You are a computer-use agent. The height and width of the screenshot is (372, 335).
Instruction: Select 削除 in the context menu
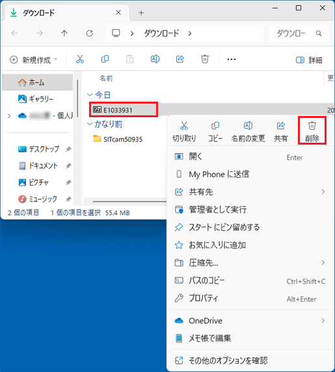[312, 130]
